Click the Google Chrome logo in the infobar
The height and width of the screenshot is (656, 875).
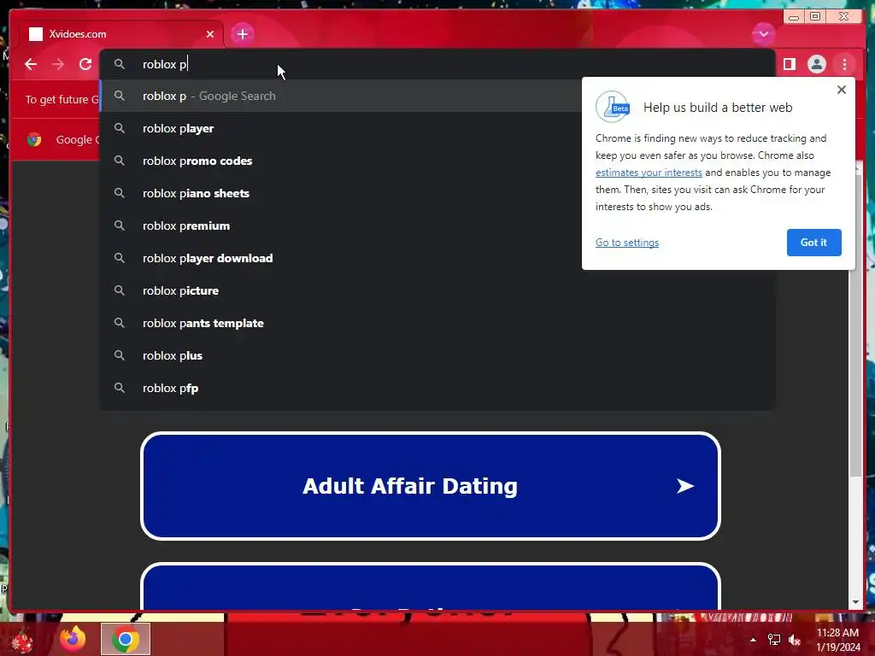point(34,139)
